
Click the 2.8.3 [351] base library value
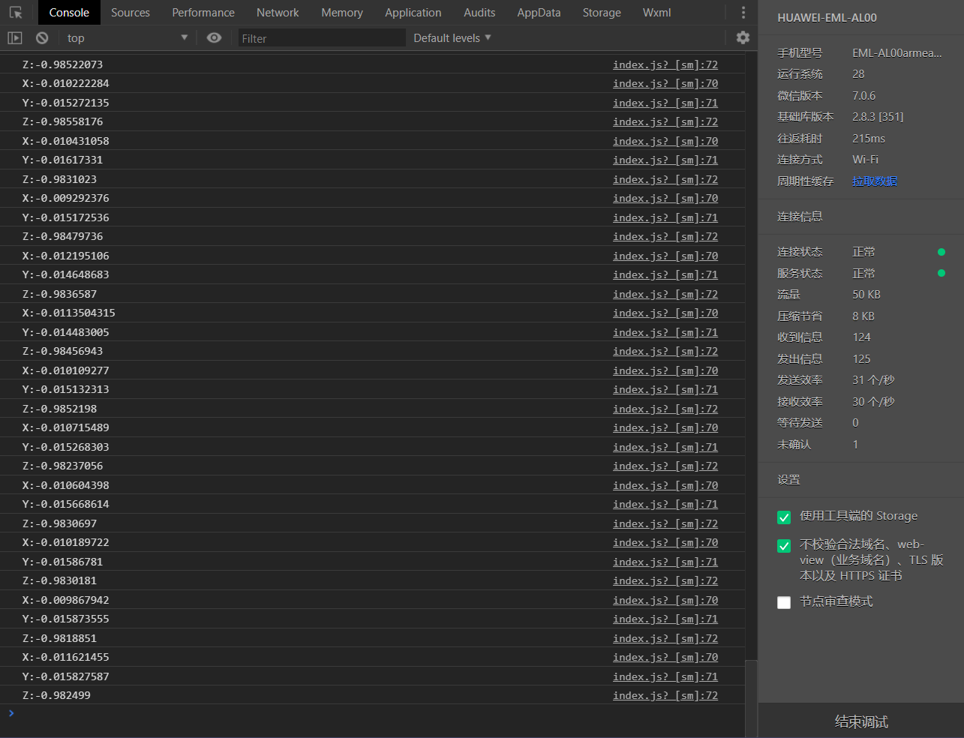coord(878,116)
